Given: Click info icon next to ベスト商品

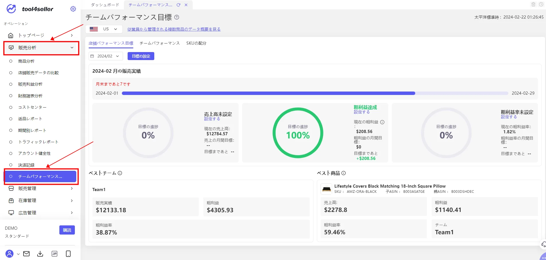Looking at the screenshot, I should (x=344, y=173).
